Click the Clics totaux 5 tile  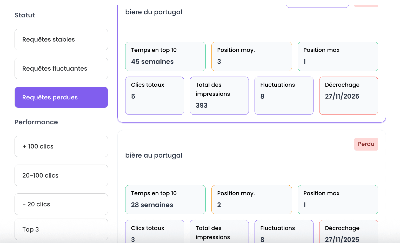click(155, 96)
